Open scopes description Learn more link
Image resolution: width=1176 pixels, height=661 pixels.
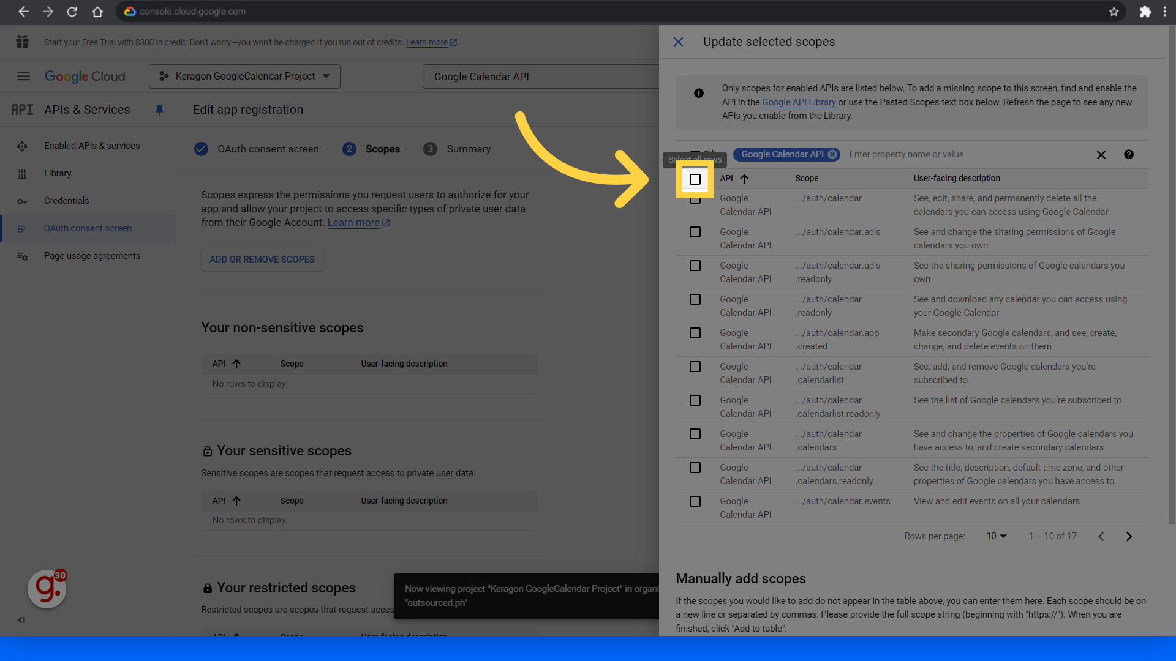[358, 223]
